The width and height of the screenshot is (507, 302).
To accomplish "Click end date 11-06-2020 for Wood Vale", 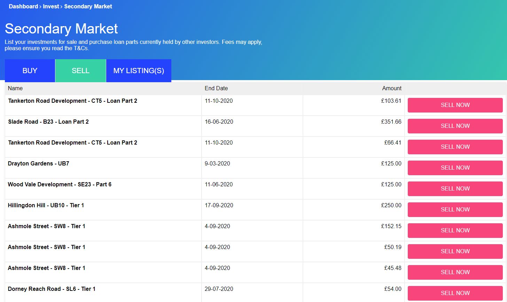I will [219, 185].
